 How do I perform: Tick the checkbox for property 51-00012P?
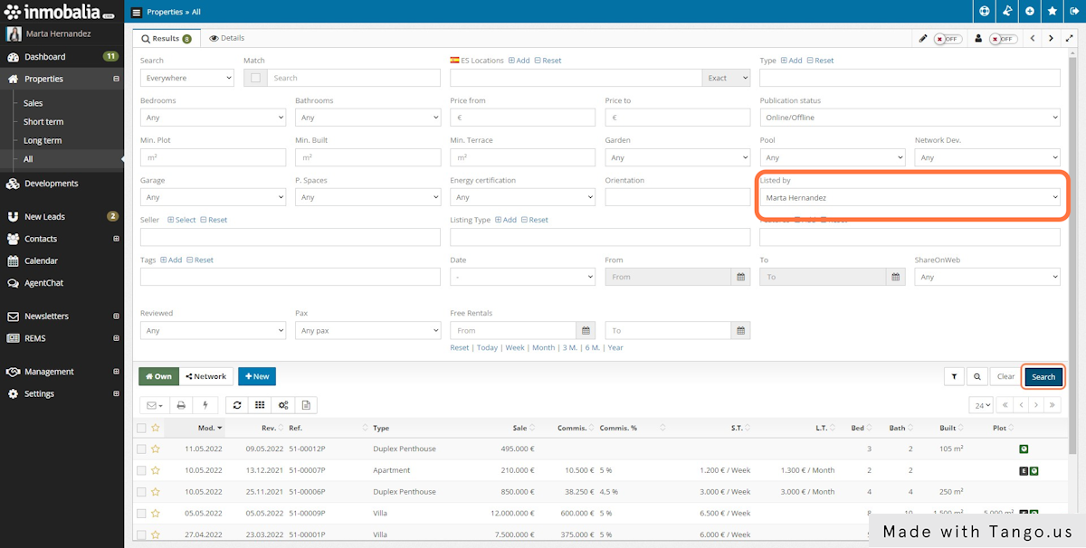[x=141, y=449]
